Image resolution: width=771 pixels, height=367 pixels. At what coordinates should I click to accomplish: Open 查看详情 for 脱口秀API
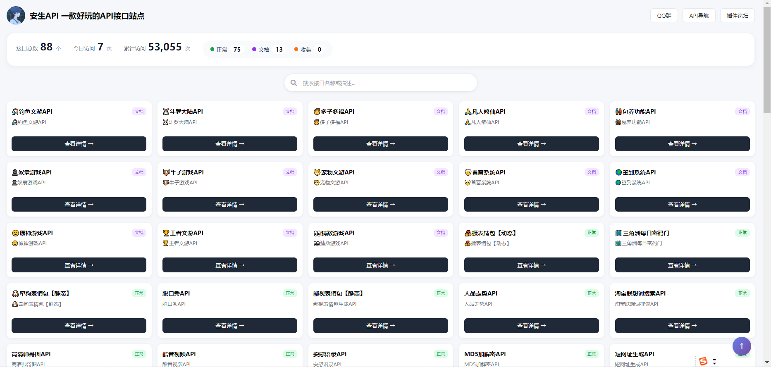coord(229,326)
